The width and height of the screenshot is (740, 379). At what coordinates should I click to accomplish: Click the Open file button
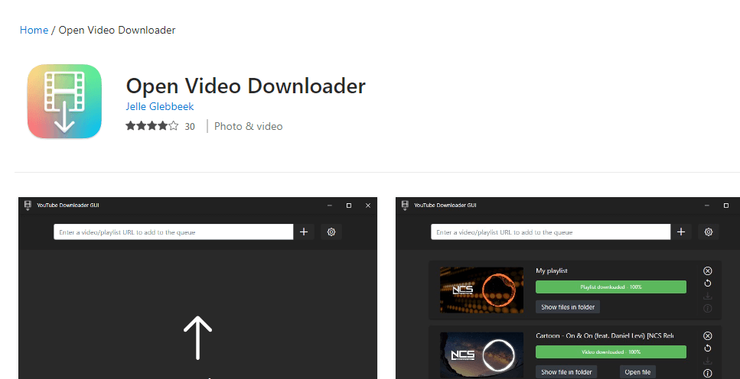click(637, 372)
